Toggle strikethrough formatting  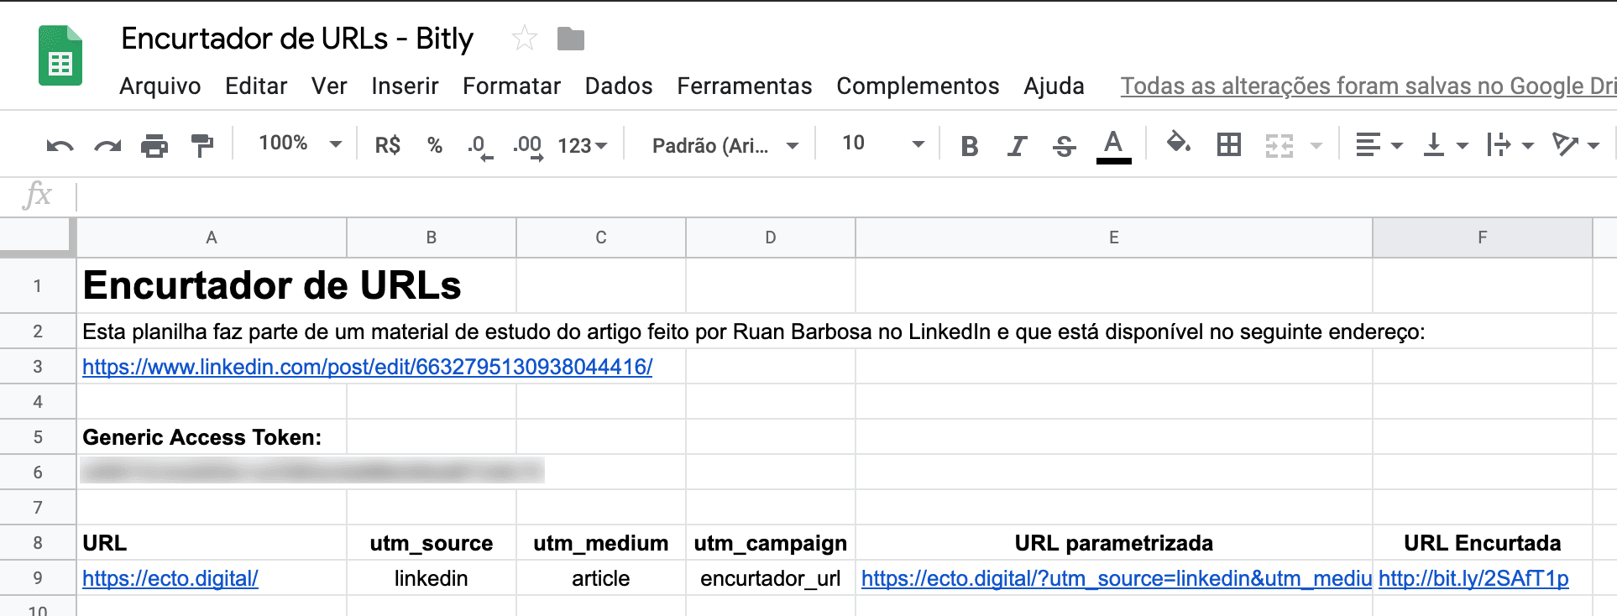pyautogui.click(x=1065, y=146)
